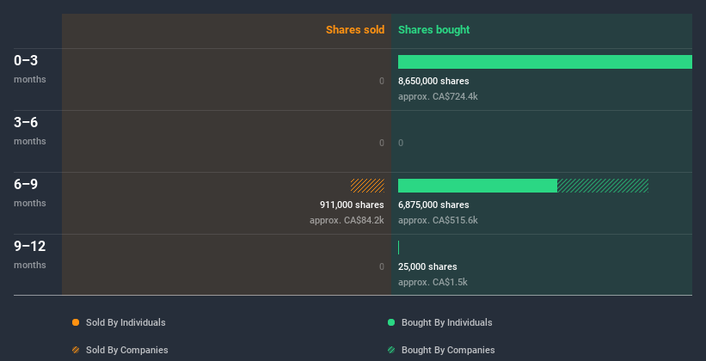Click 'approx. CA$84.2k' value
The height and width of the screenshot is (361, 706).
tap(347, 221)
